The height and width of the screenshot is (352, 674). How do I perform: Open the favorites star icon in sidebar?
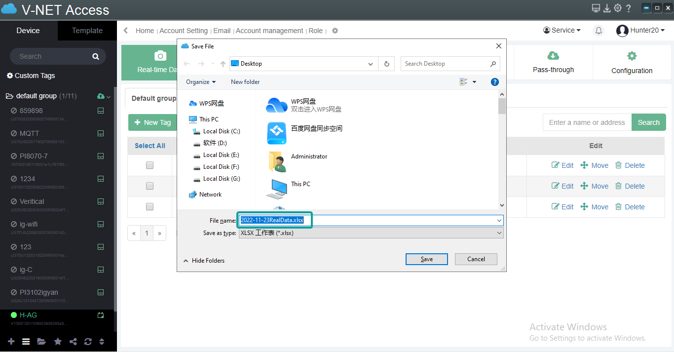pyautogui.click(x=58, y=341)
